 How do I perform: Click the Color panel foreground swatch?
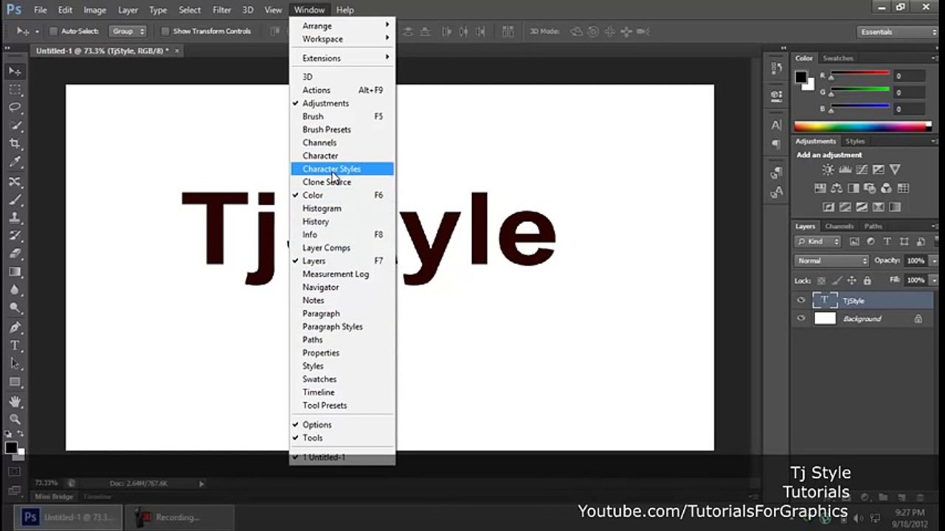point(801,77)
